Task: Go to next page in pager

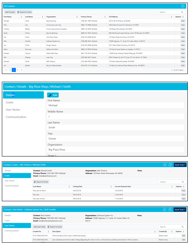Action: [17, 70]
